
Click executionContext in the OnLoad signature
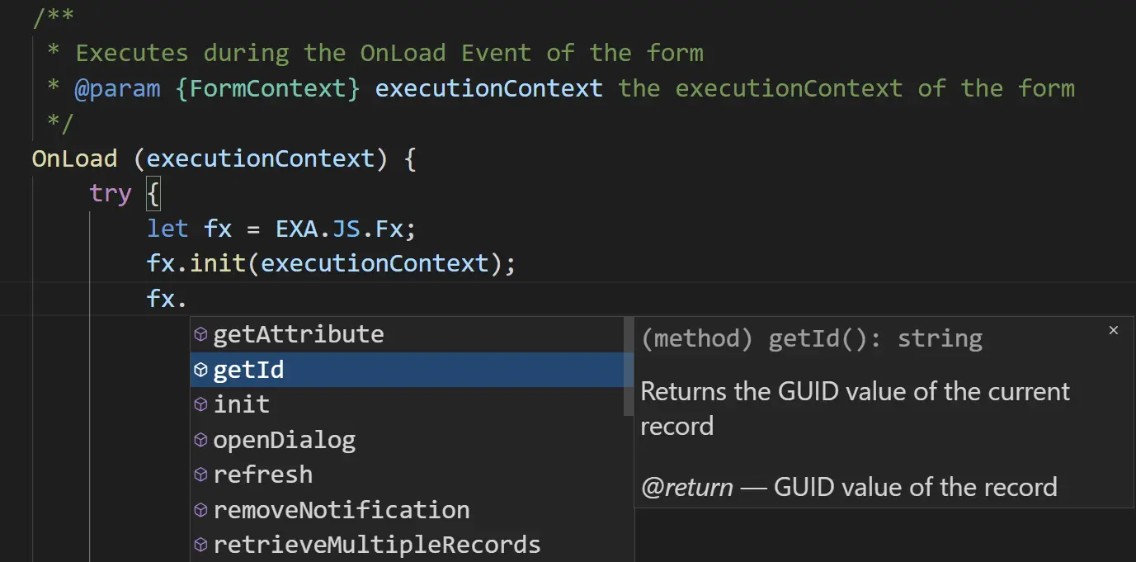pyautogui.click(x=260, y=158)
